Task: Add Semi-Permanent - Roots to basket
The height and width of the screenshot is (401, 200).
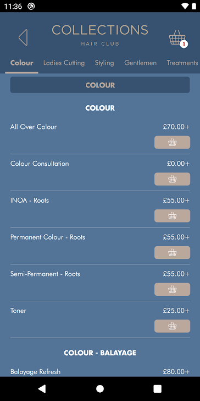Action: click(x=172, y=289)
